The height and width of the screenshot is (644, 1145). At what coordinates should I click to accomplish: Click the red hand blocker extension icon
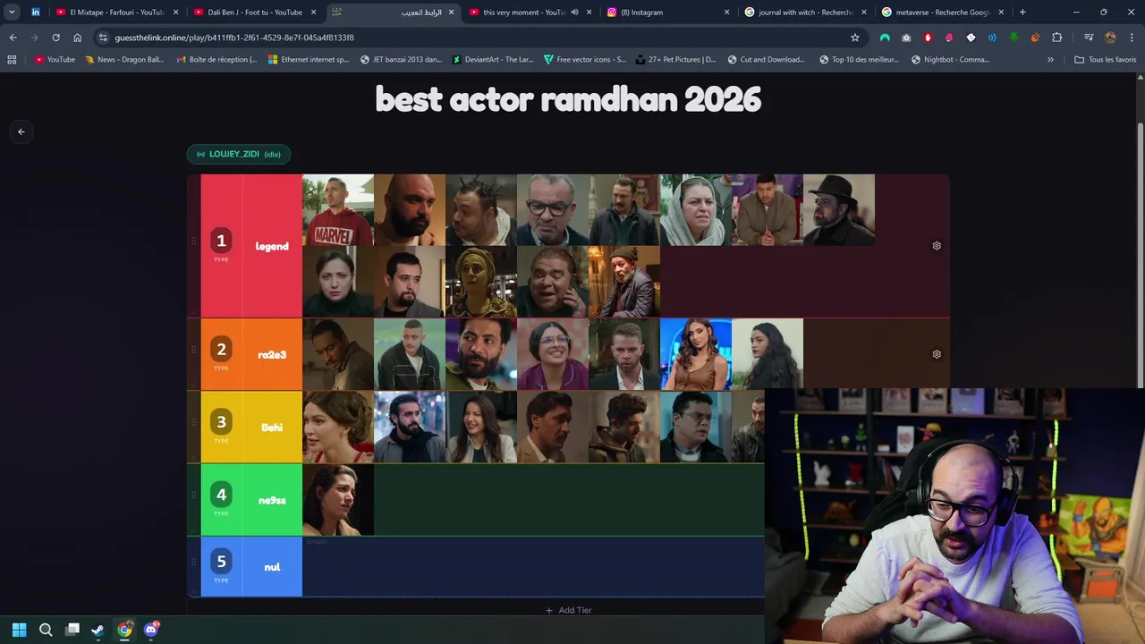click(928, 38)
